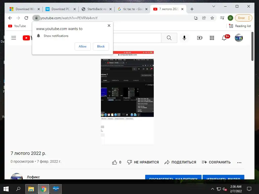Screen dimensions: 259x194
Task: Click the network tray icon
Action: [x=219, y=189]
